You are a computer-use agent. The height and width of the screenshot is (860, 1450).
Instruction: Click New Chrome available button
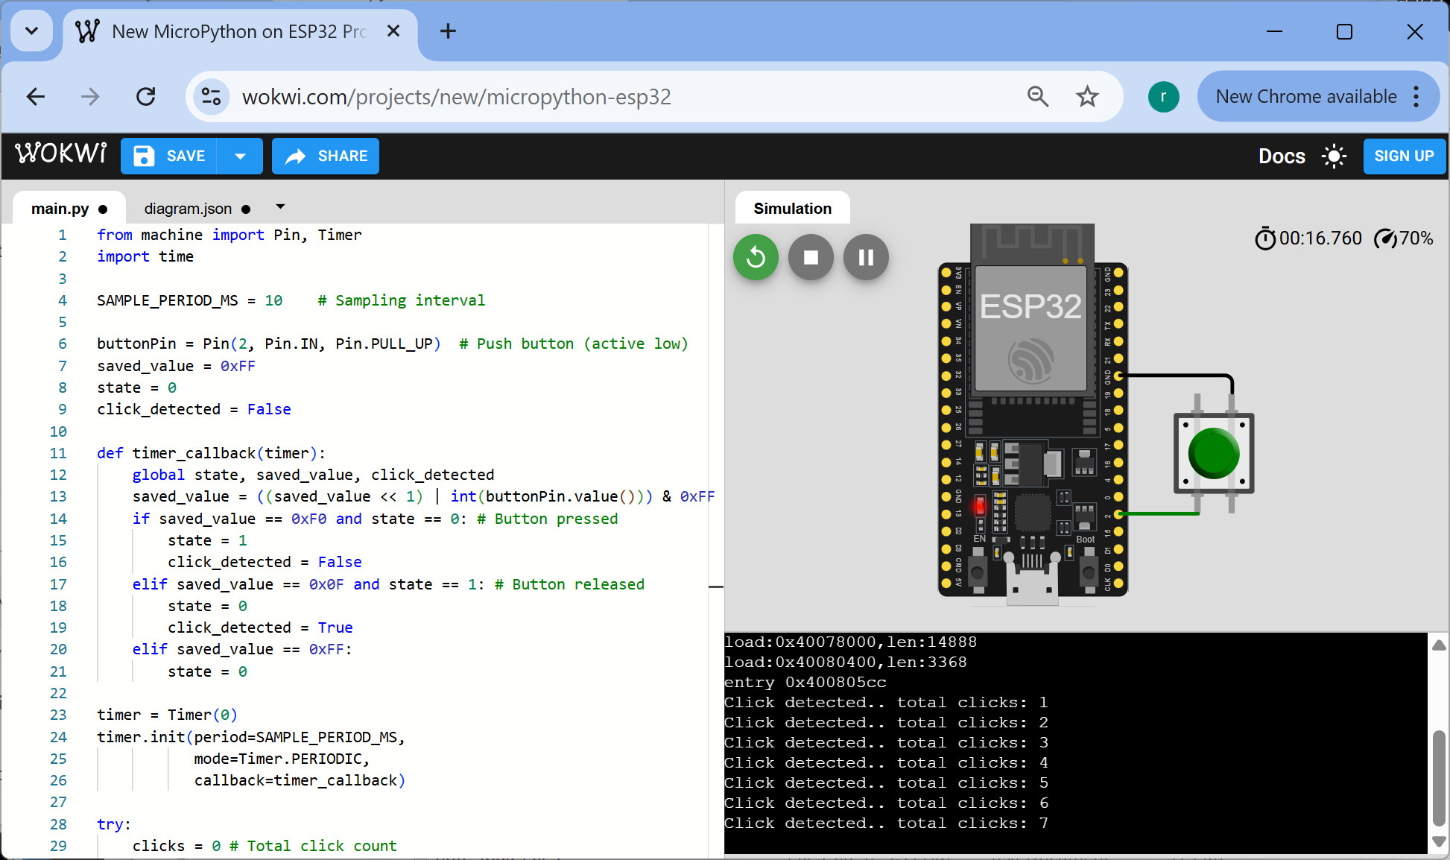pos(1305,96)
